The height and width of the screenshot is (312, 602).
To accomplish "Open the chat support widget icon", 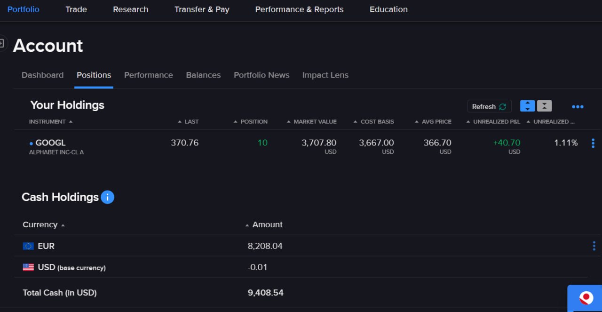I will click(x=586, y=298).
